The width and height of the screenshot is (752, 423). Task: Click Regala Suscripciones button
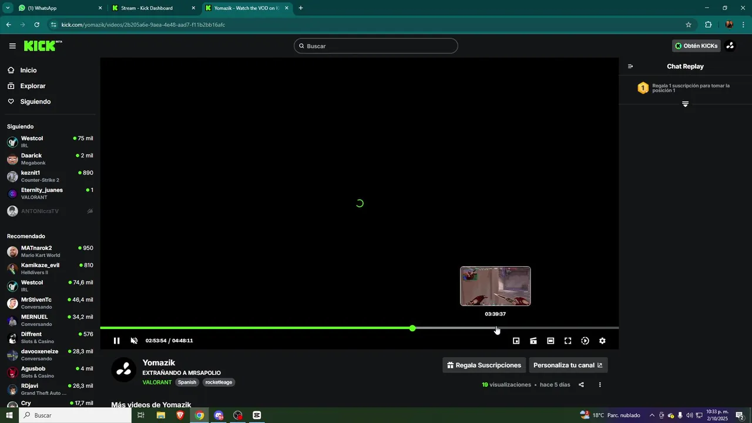[x=484, y=365]
